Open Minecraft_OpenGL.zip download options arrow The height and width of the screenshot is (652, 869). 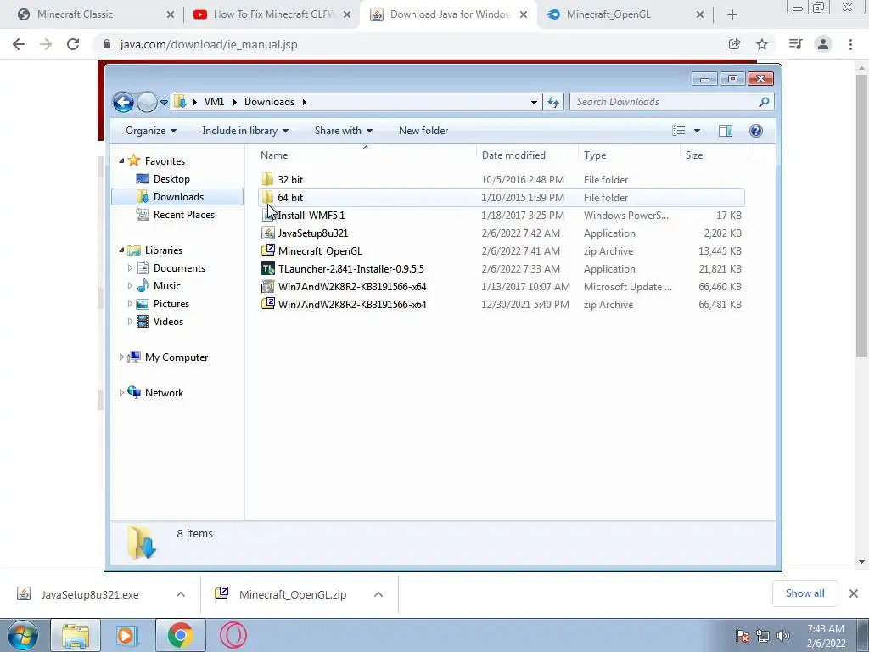tap(378, 594)
